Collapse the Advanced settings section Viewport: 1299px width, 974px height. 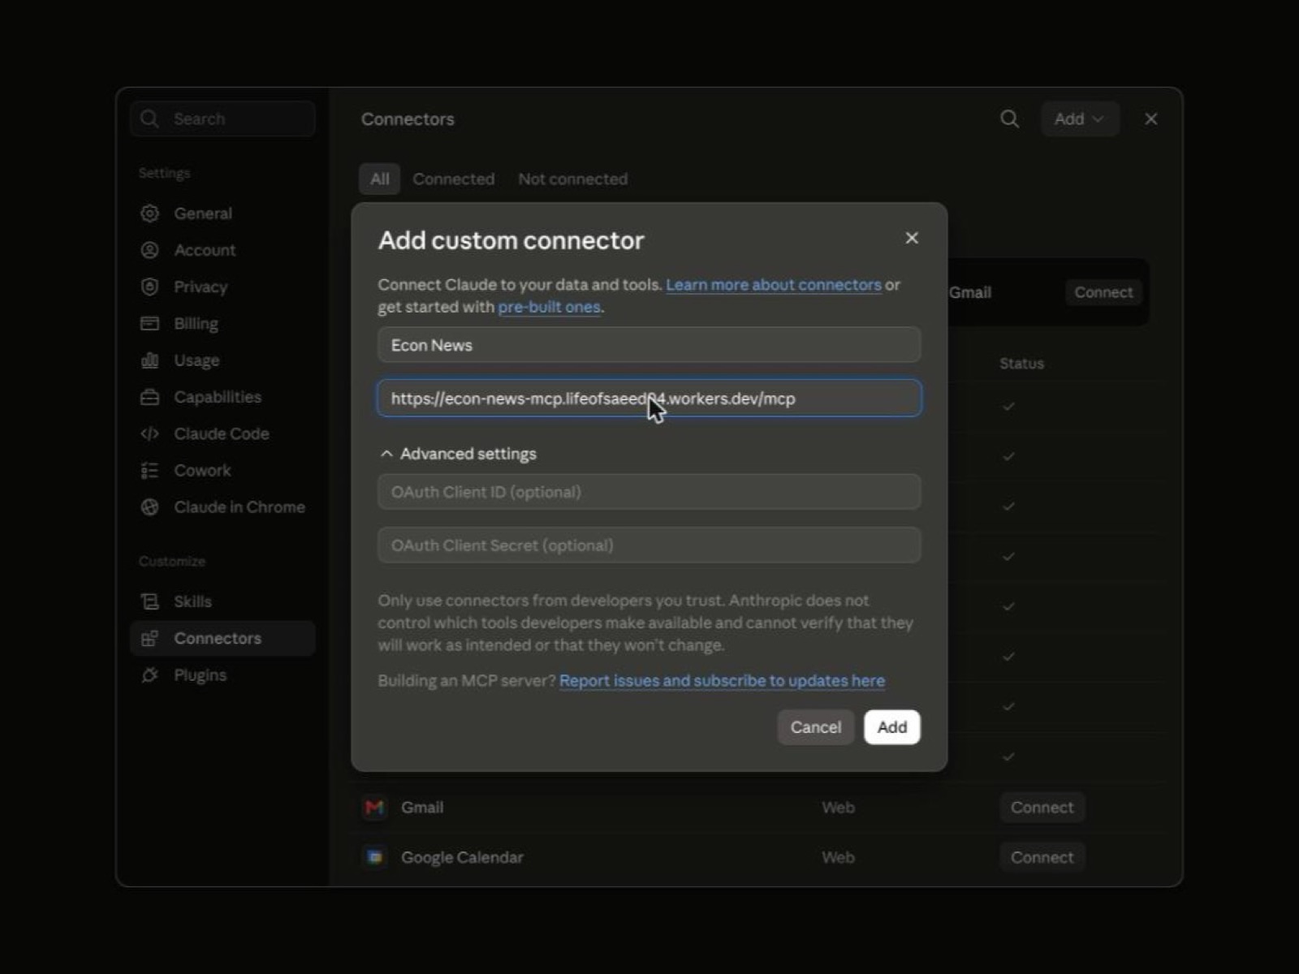[458, 454]
